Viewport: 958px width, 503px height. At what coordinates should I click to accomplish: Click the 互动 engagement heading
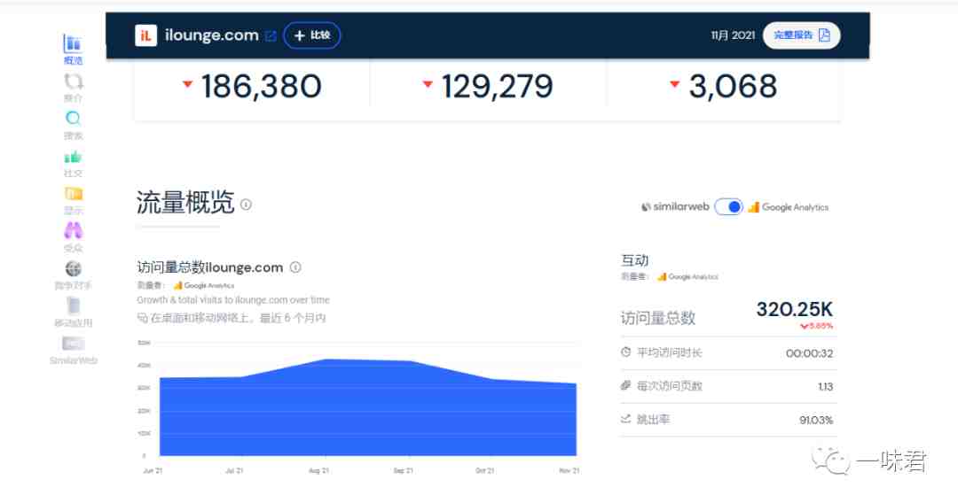click(x=634, y=260)
